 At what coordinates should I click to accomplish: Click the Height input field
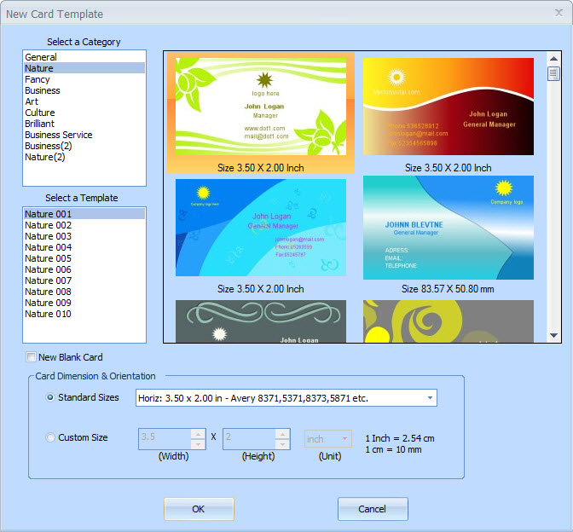click(248, 439)
